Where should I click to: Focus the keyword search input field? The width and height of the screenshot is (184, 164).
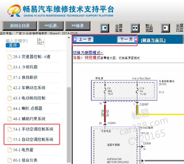coord(16,41)
